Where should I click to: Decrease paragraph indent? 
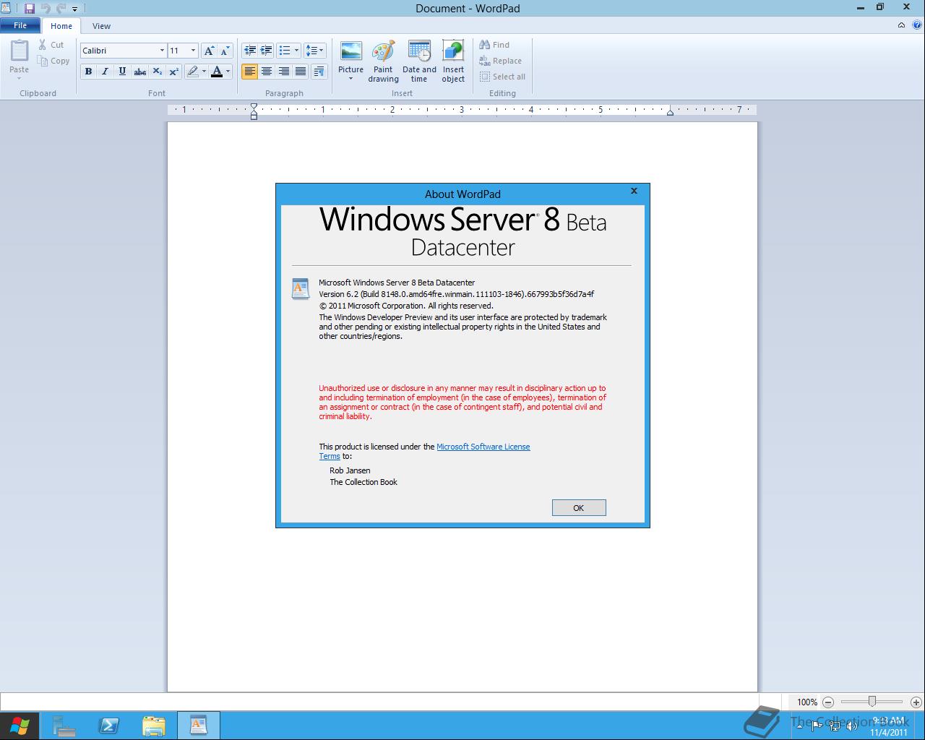250,51
